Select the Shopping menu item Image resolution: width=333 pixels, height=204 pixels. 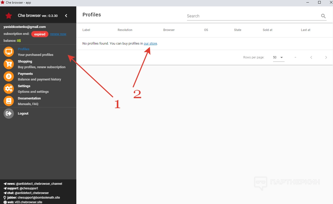pyautogui.click(x=25, y=62)
